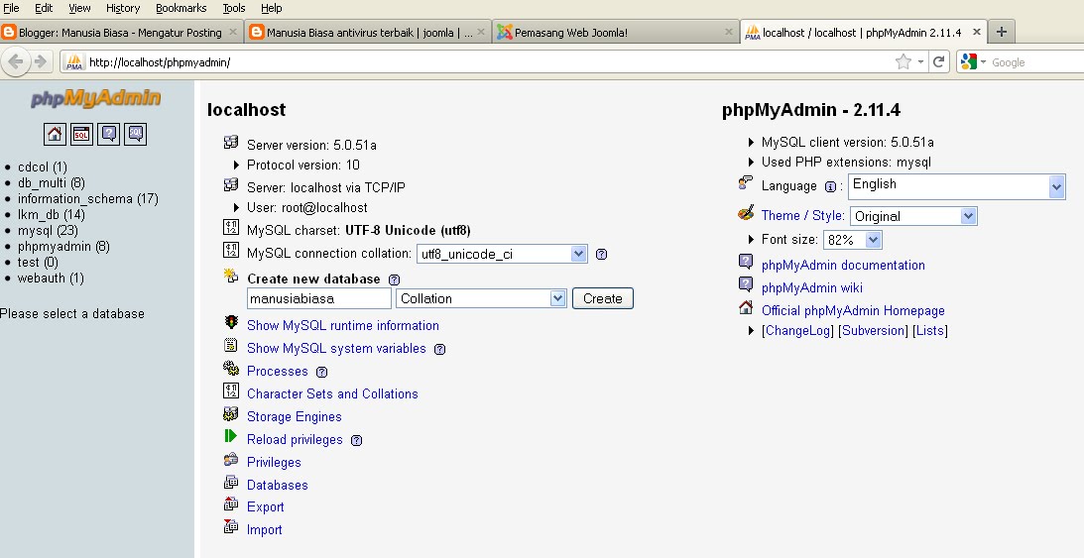Reload the page in browser

(939, 62)
